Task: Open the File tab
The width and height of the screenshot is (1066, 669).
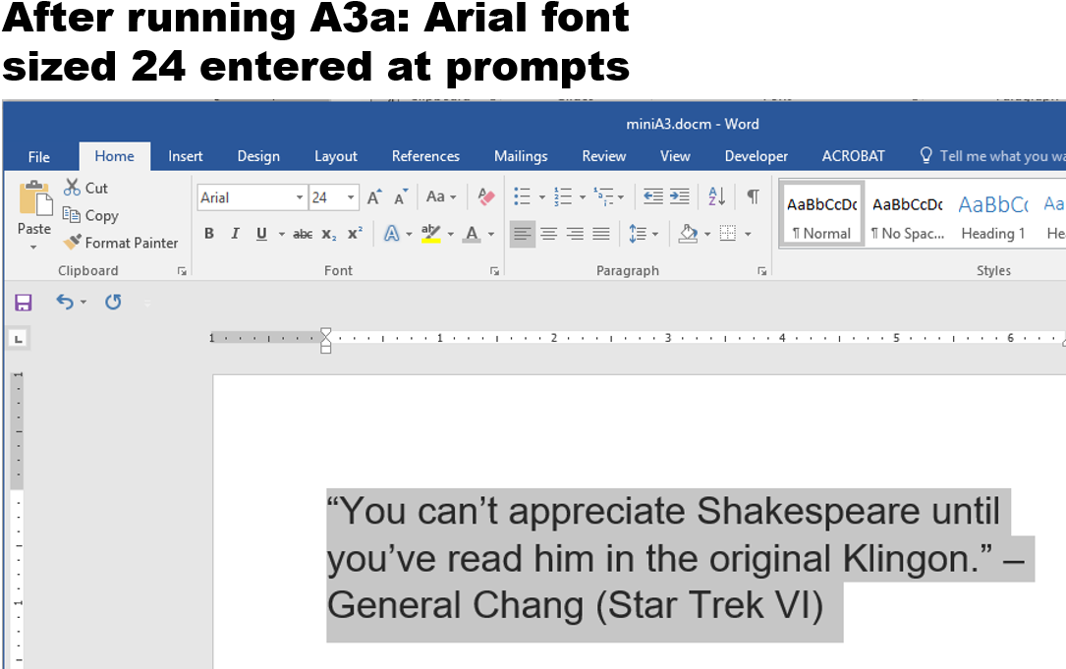Action: [38, 156]
